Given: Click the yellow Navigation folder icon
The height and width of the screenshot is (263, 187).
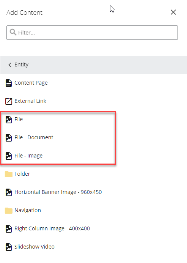Looking at the screenshot, I should [9, 211].
